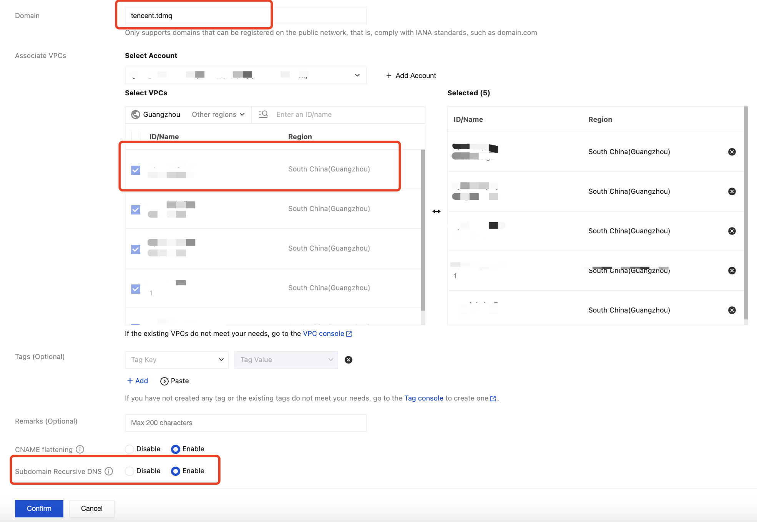The width and height of the screenshot is (757, 522).
Task: Open the Select Account dropdown
Action: (246, 75)
